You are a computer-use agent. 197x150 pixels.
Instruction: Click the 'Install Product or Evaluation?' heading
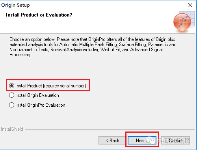click(39, 15)
